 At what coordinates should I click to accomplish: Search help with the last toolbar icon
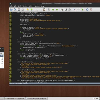(91, 9)
